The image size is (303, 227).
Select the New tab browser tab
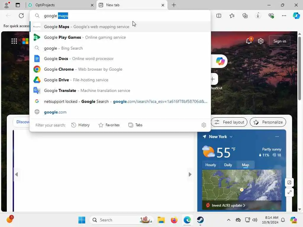coord(132,5)
